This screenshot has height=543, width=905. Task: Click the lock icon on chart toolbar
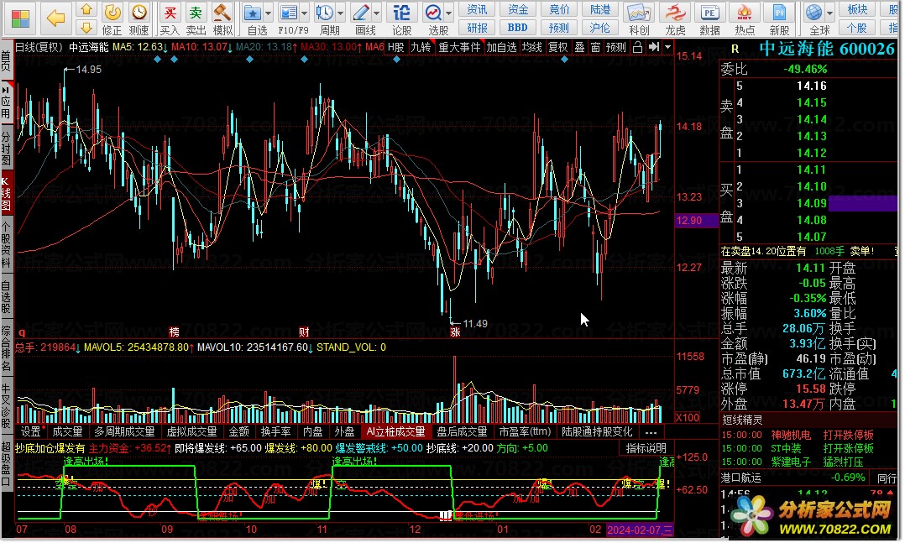pos(637,47)
